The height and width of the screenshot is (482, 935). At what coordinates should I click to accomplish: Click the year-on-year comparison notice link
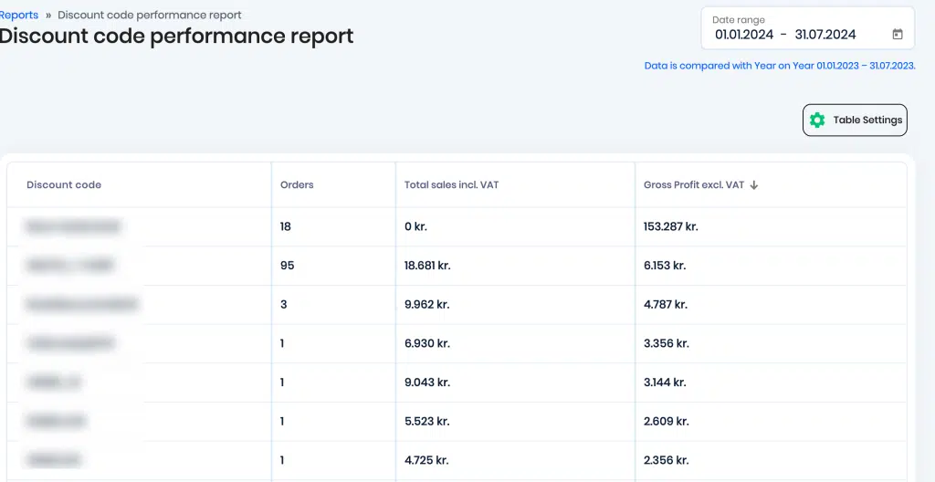780,66
